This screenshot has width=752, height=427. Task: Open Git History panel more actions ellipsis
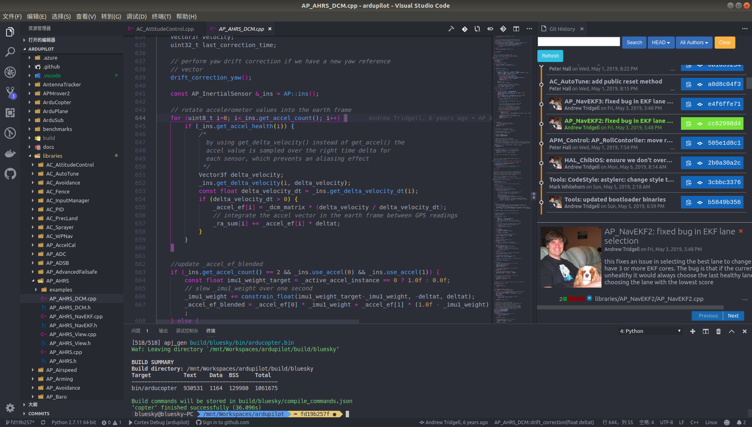pos(745,29)
